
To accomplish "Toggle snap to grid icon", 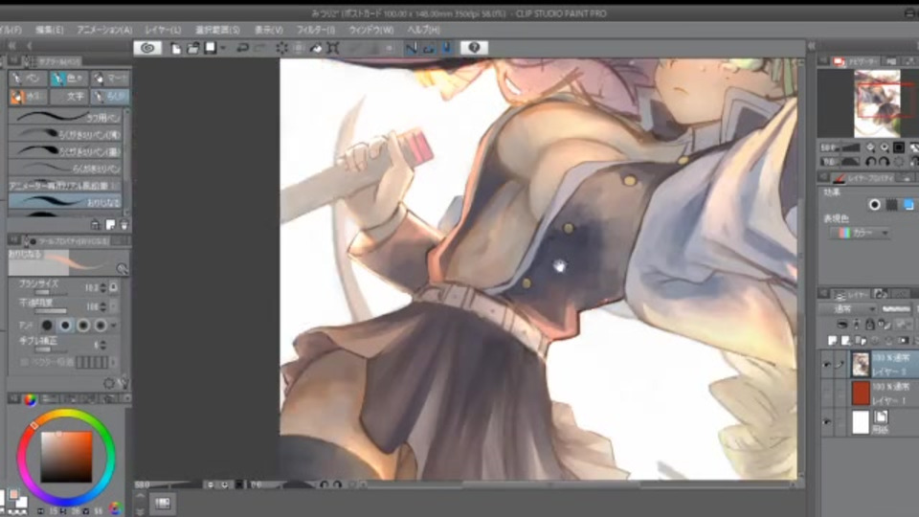I will [x=447, y=48].
